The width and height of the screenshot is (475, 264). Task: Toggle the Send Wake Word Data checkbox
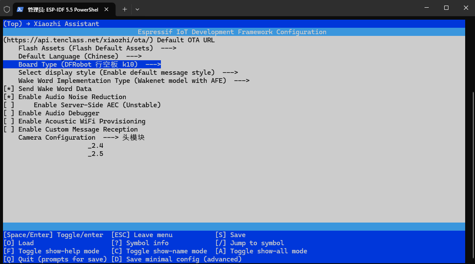click(x=9, y=89)
